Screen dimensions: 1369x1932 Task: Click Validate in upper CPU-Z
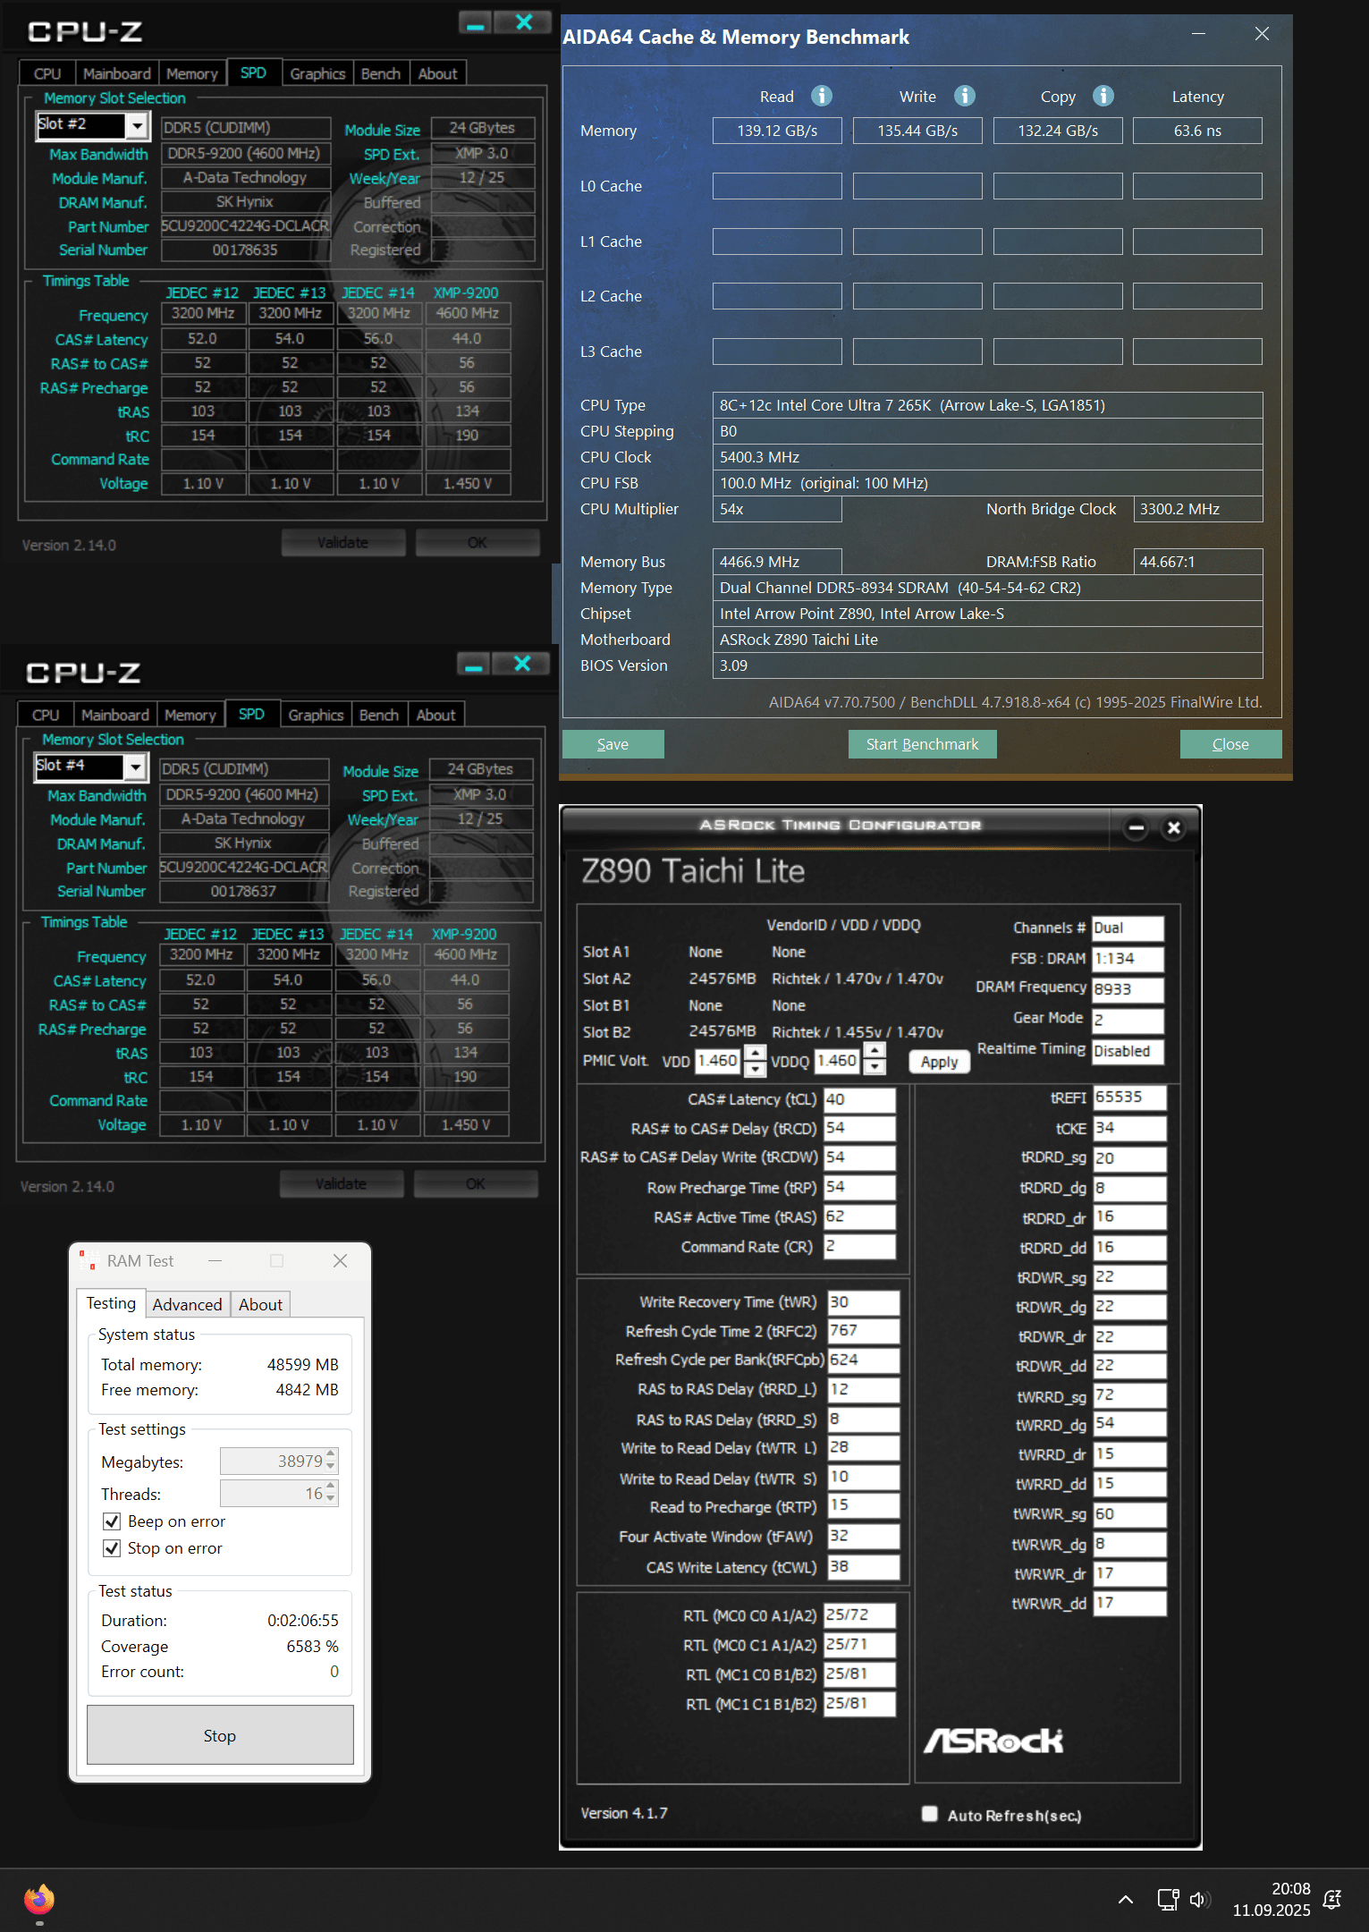pos(342,542)
